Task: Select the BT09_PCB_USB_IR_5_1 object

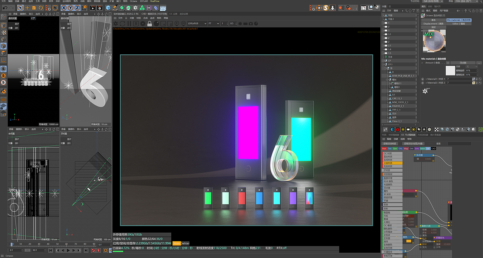Action: [403, 76]
